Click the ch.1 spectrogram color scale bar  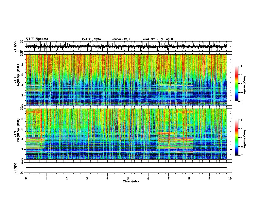click(x=237, y=84)
